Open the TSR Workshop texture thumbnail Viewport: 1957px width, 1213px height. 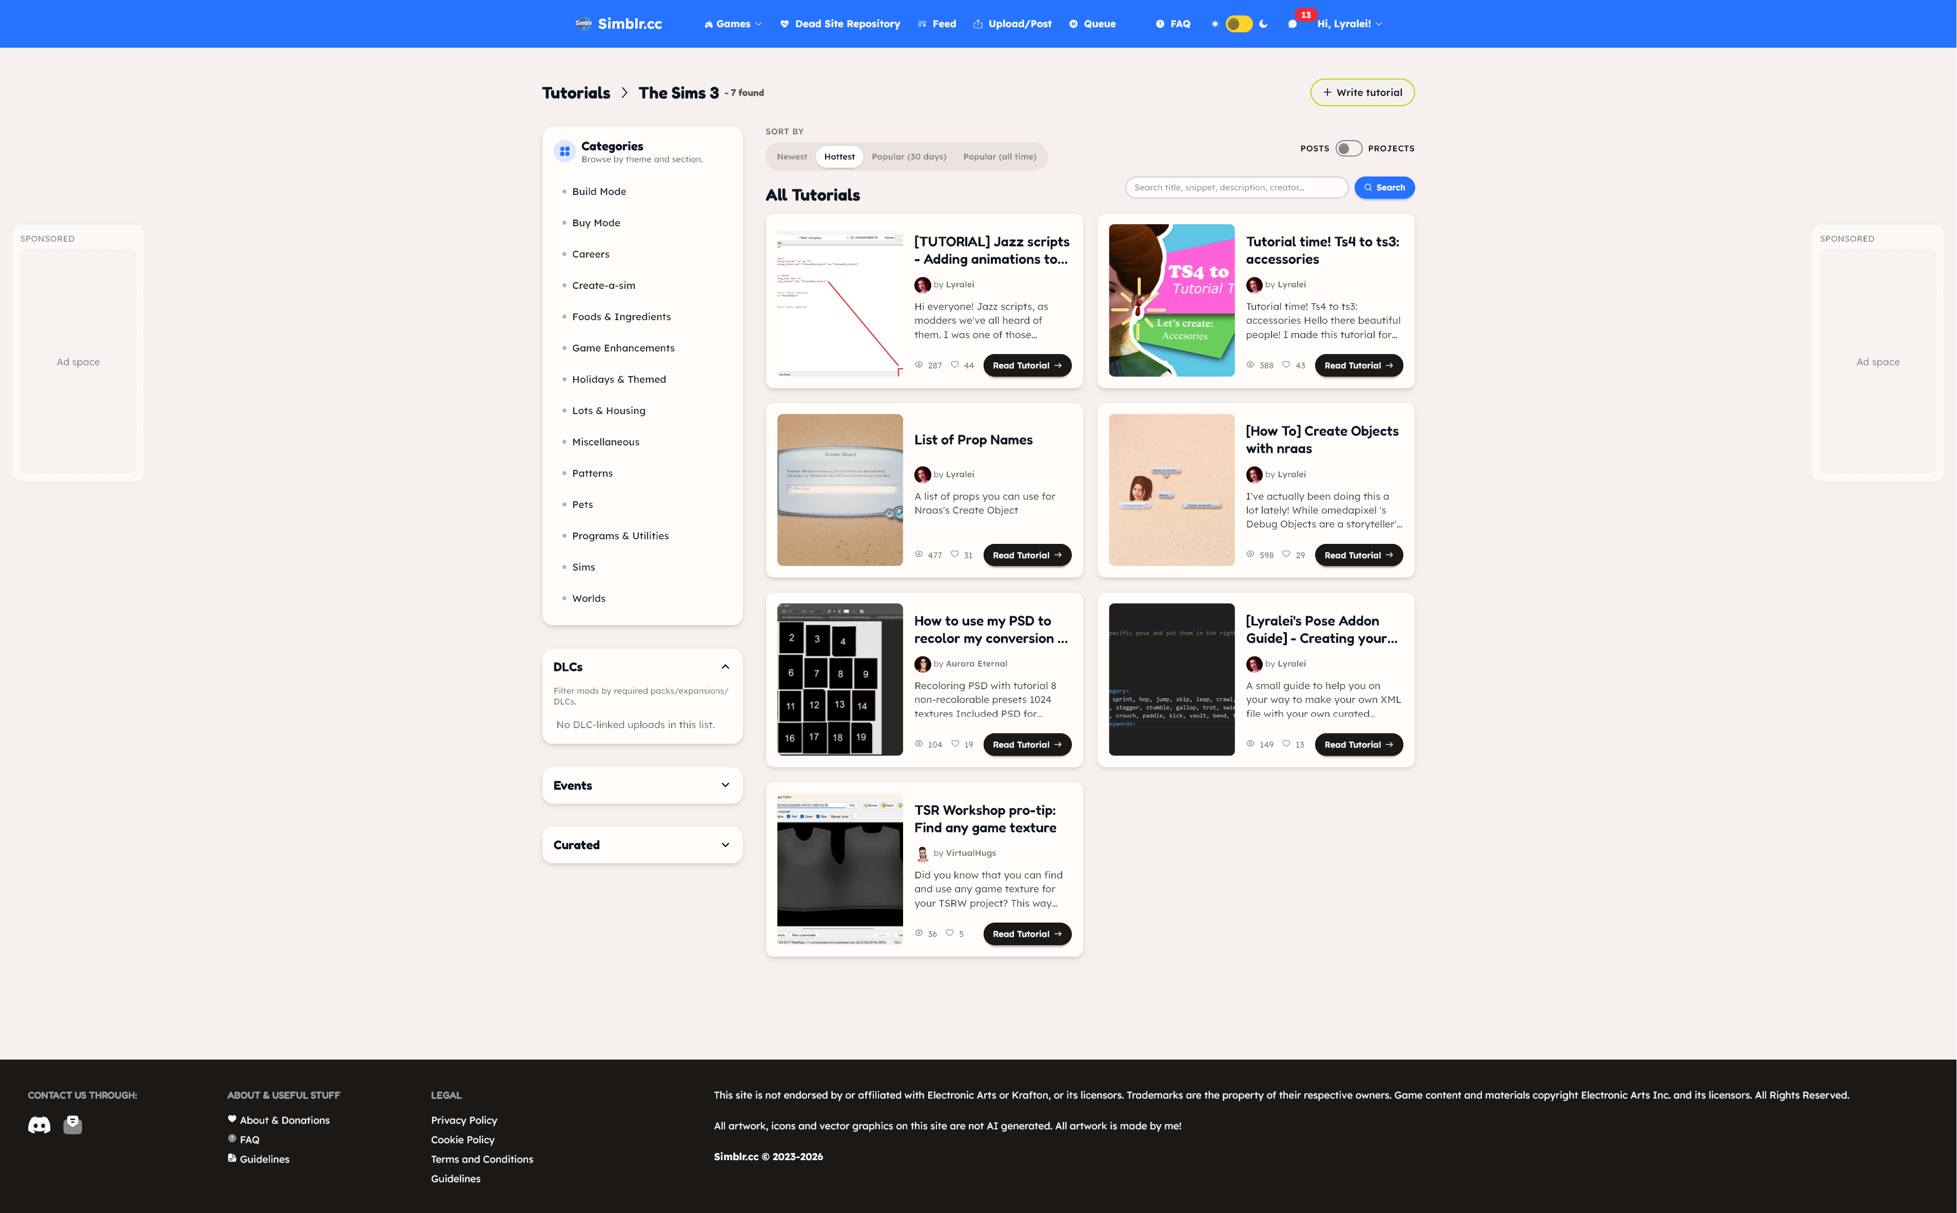(840, 869)
